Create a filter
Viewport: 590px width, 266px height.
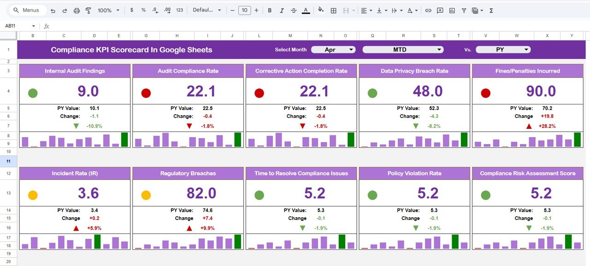point(464,10)
